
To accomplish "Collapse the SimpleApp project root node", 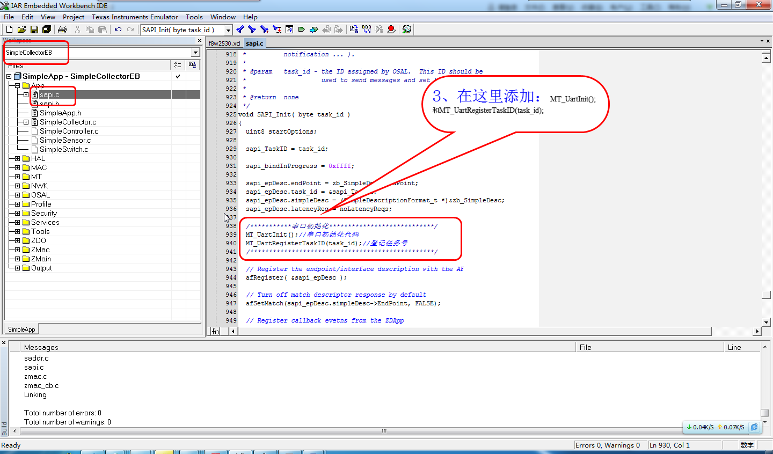I will [x=9, y=76].
